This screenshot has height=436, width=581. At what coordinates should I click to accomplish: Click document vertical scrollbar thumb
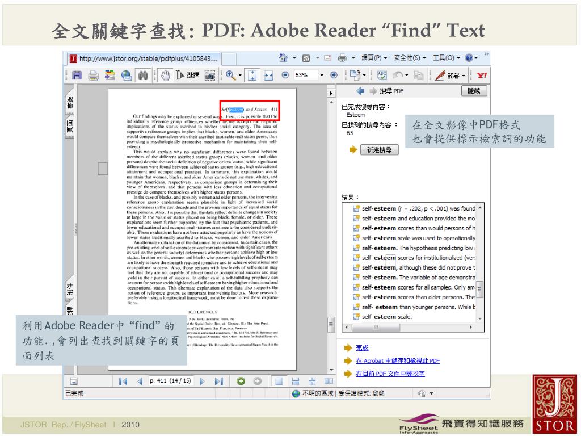pos(331,324)
